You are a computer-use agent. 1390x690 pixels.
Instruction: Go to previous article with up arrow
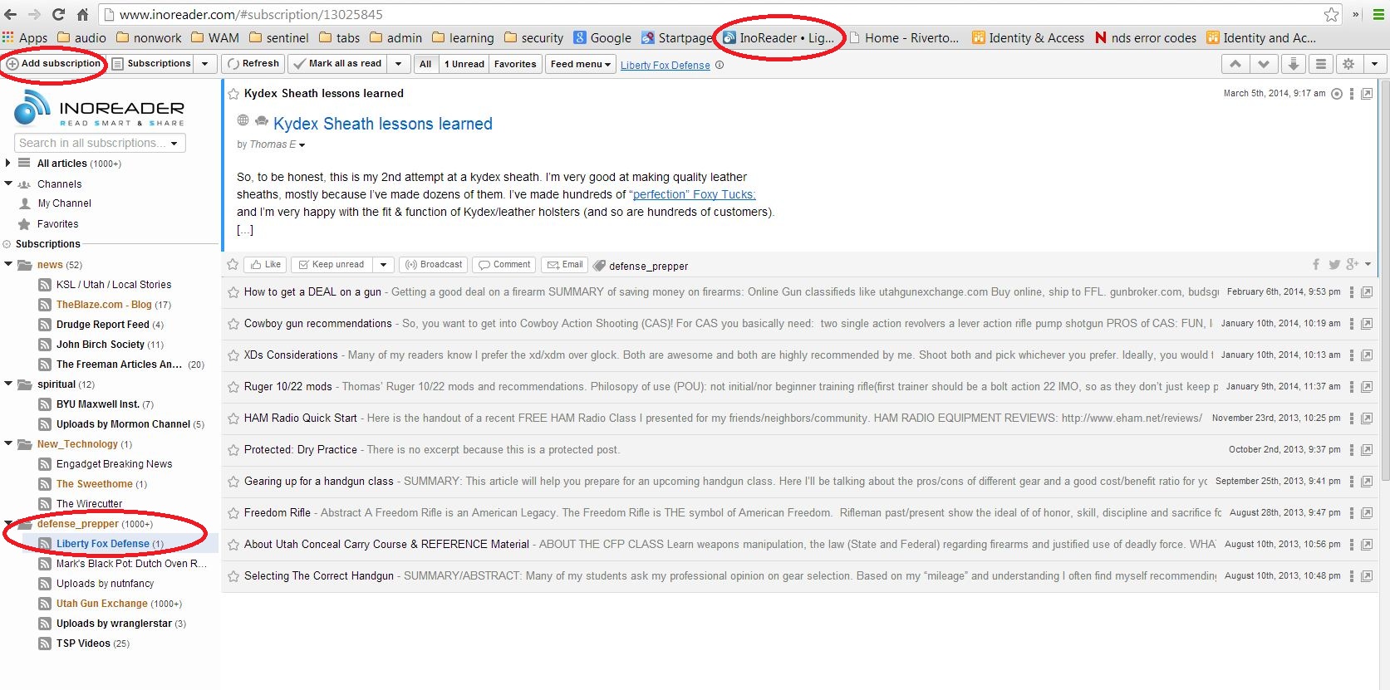pyautogui.click(x=1235, y=64)
